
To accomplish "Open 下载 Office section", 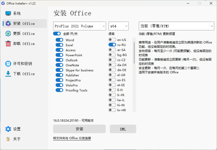I will (x=25, y=74).
